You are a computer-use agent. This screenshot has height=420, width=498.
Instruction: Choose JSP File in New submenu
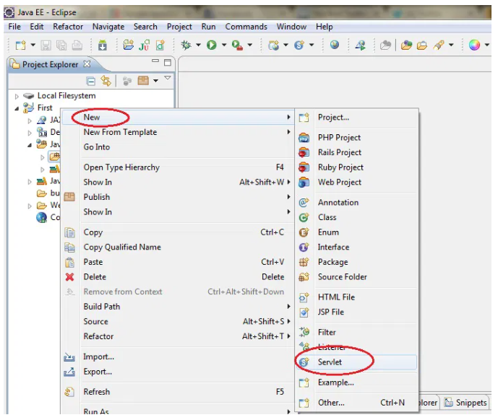click(330, 312)
